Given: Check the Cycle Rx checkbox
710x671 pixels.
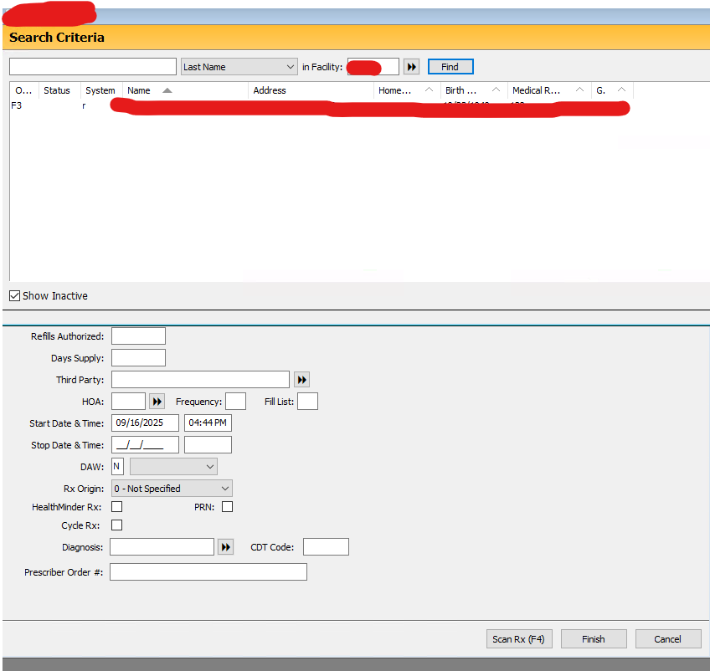Looking at the screenshot, I should [x=117, y=525].
